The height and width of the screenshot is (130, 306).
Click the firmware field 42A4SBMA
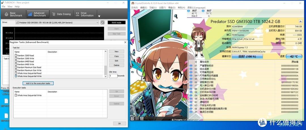(x=247, y=26)
